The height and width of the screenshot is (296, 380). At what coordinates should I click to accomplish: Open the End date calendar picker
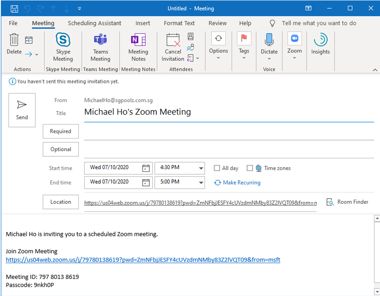click(x=146, y=182)
